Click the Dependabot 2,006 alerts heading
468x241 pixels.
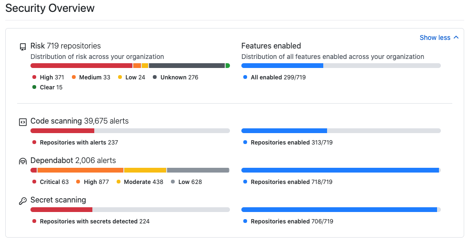click(73, 161)
